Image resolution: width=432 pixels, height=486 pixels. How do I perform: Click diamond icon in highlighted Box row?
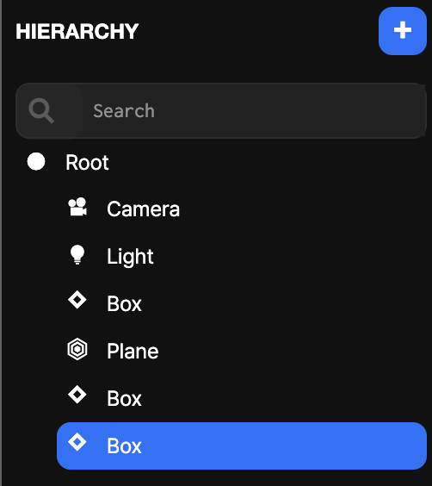77,442
